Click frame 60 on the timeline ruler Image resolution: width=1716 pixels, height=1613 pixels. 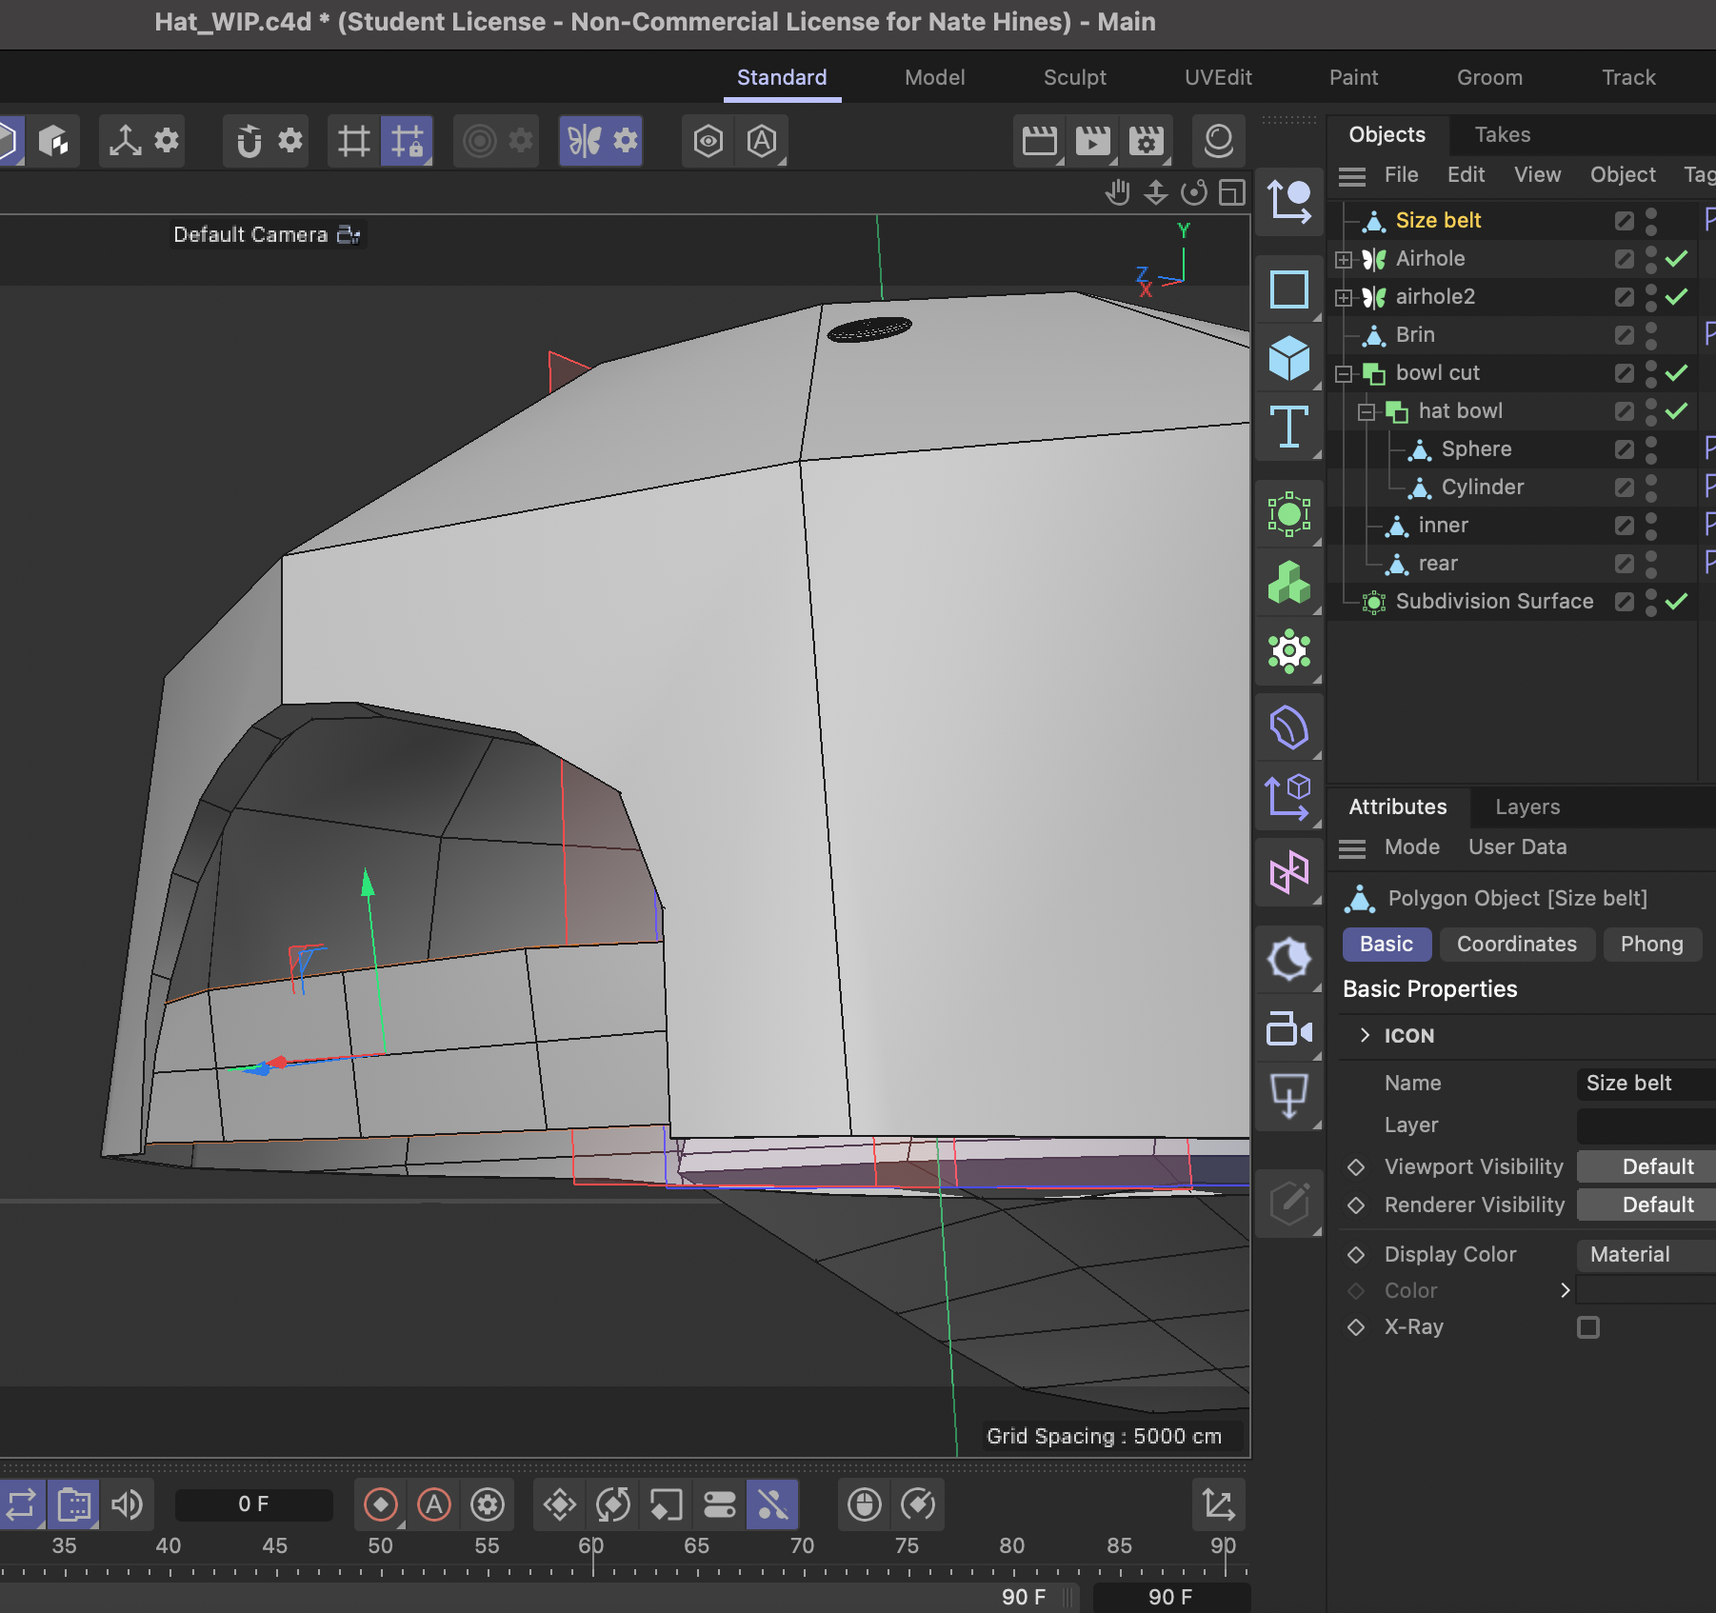(x=591, y=1545)
